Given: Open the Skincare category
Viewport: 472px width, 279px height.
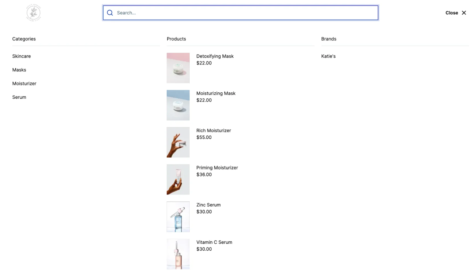Looking at the screenshot, I should (22, 56).
